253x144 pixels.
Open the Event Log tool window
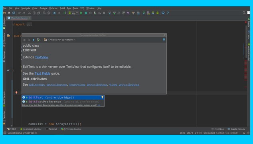pos(217,129)
